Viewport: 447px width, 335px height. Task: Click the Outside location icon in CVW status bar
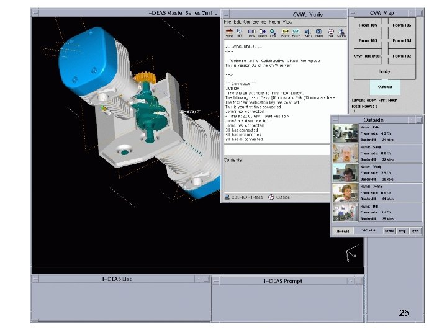[271, 197]
